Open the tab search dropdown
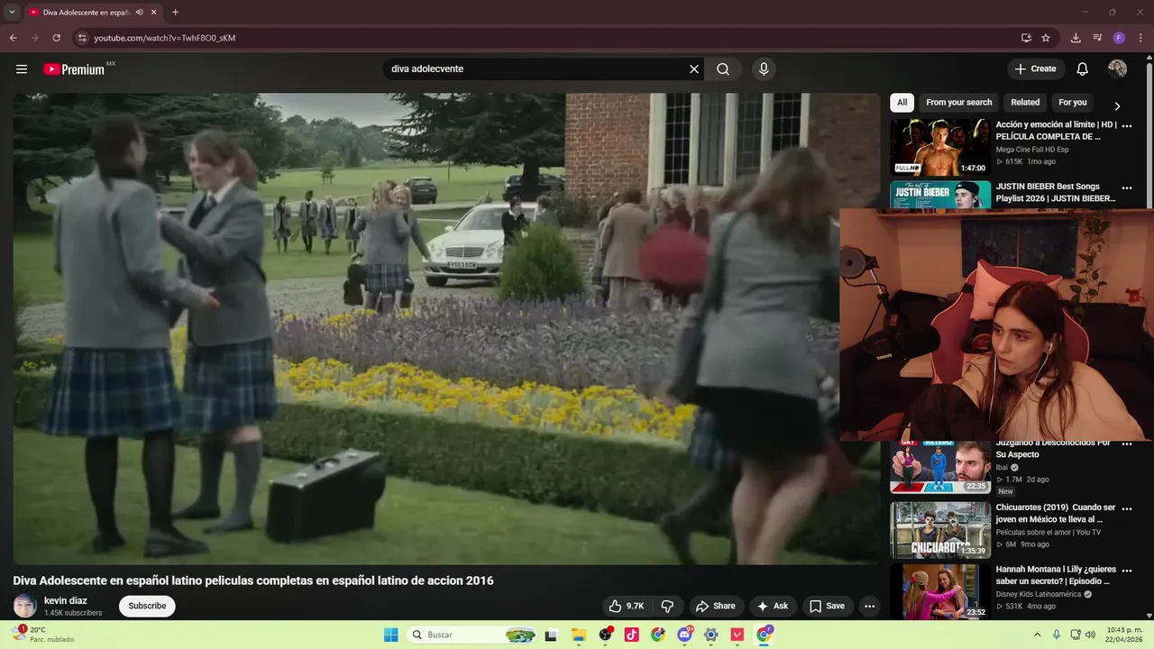This screenshot has width=1154, height=649. (x=12, y=12)
